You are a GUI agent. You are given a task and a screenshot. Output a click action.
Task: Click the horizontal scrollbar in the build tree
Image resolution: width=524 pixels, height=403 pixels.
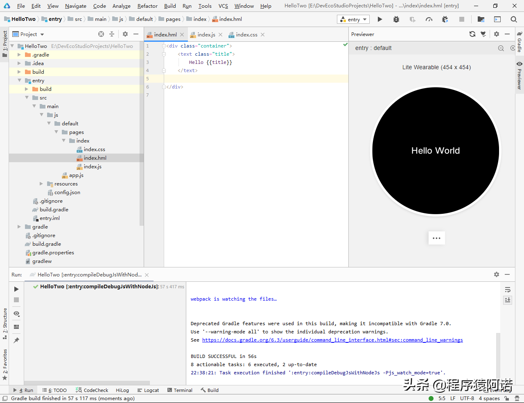(87, 383)
